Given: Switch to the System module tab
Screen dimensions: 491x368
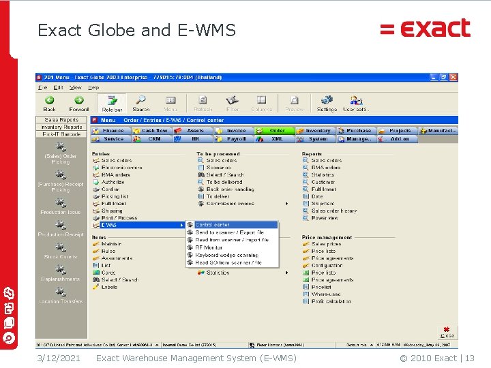Looking at the screenshot, I should click(x=315, y=139).
